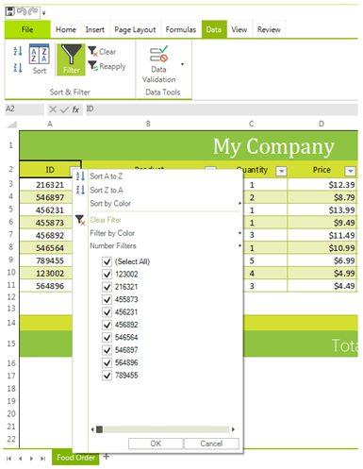Add a new sheet with plus icon
Viewport: 363px width, 469px height.
point(107,456)
